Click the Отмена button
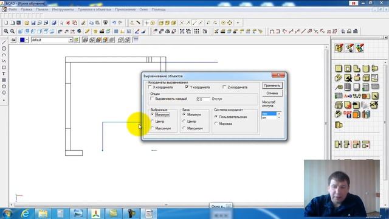Image resolution: width=389 pixels, height=219 pixels. pyautogui.click(x=272, y=93)
